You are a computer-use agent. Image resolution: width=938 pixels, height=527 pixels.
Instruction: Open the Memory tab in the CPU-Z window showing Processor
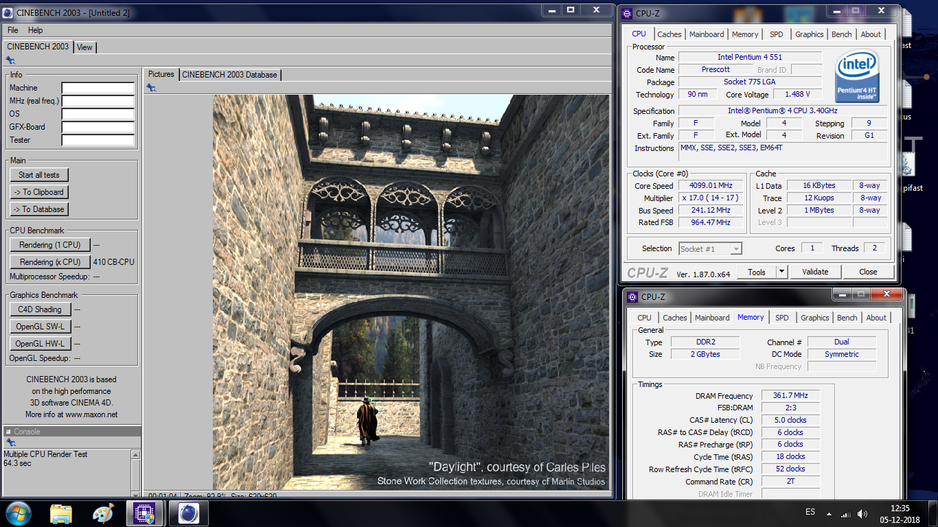click(x=745, y=34)
